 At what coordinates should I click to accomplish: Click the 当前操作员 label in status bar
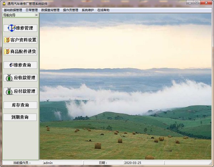(x=22, y=163)
